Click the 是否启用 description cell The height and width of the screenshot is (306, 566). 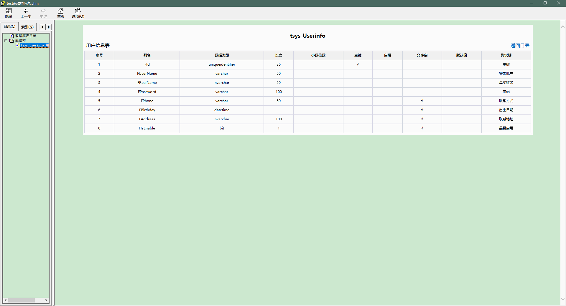tap(506, 128)
